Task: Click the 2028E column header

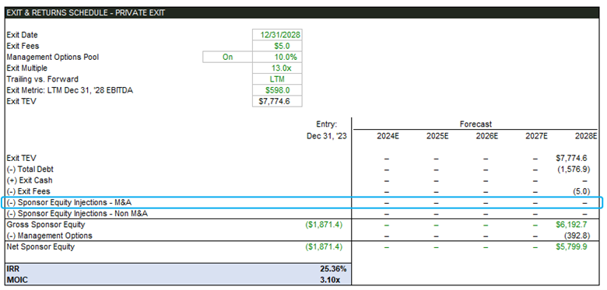Action: 586,136
